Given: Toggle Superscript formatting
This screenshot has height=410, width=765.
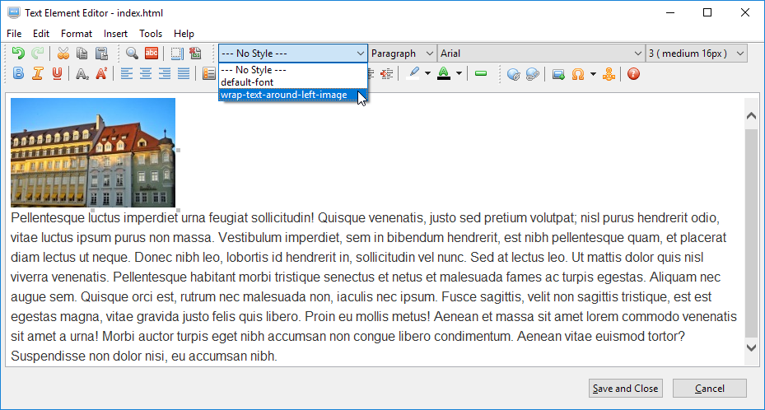Looking at the screenshot, I should (x=101, y=73).
